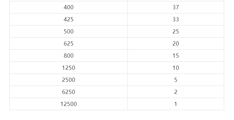The width and height of the screenshot is (234, 120).
Task: Click the last row's value 1
Action: [176, 104]
